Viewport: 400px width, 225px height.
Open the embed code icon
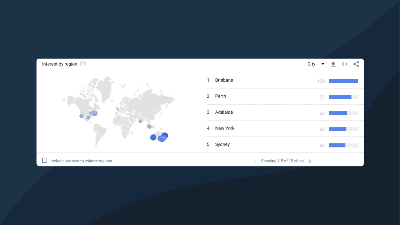tap(345, 64)
